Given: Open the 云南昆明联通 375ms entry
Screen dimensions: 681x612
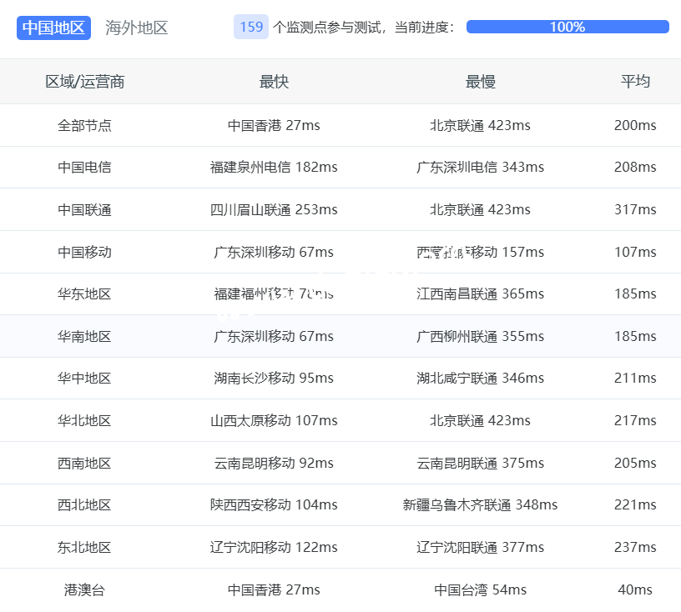Looking at the screenshot, I should 480,464.
